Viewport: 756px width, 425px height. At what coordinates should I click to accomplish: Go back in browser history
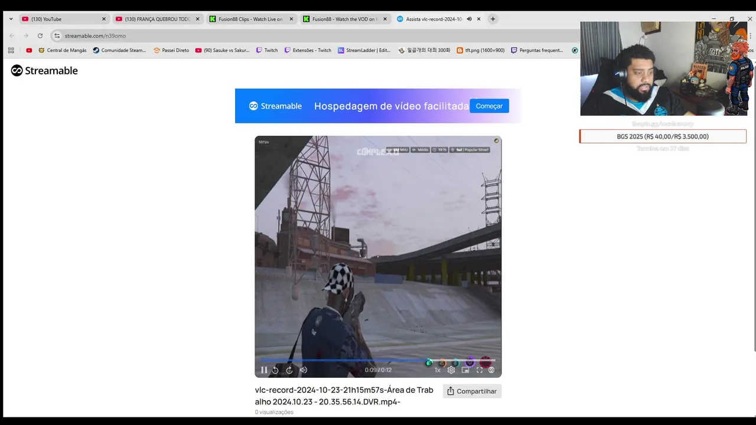[x=11, y=35]
